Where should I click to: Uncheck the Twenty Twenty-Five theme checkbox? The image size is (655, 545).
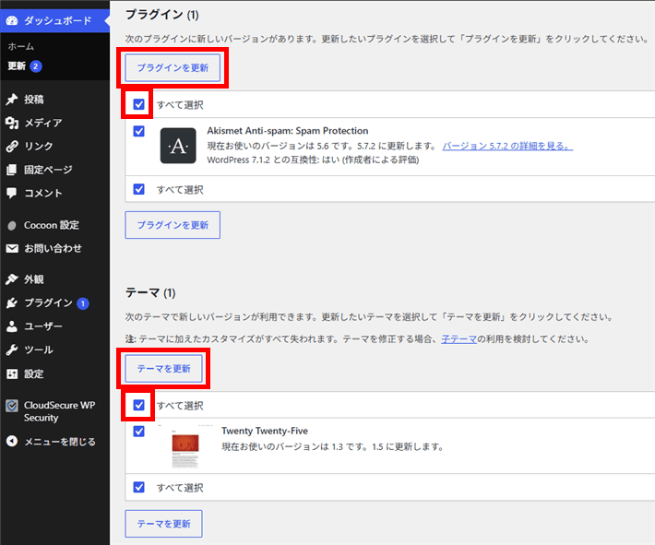tap(138, 431)
